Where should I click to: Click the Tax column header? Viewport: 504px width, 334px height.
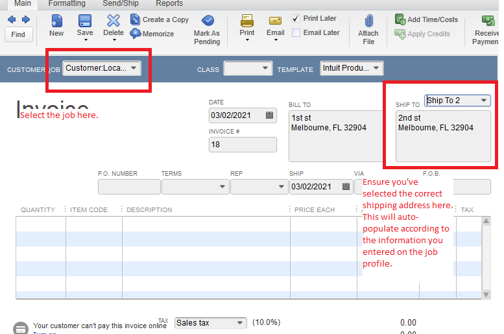point(467,210)
